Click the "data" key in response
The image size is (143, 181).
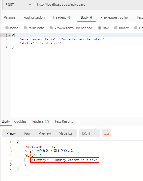[x=30, y=156]
